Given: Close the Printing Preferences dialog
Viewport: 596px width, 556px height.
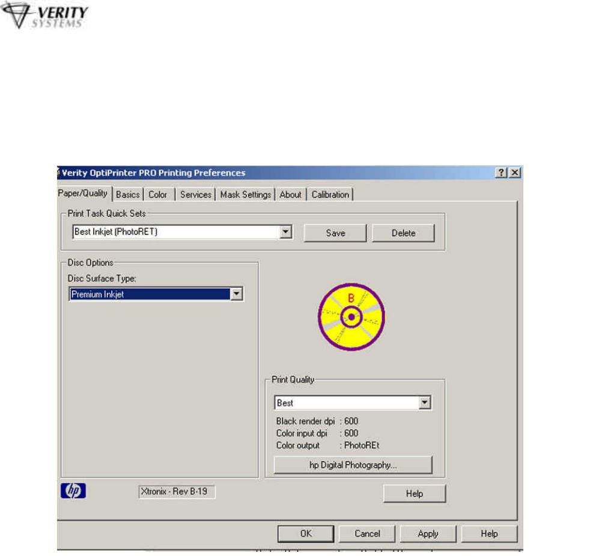Looking at the screenshot, I should tap(515, 173).
